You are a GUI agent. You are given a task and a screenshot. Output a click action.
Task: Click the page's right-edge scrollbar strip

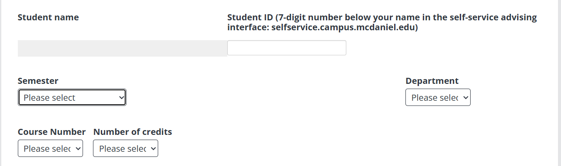click(x=559, y=83)
